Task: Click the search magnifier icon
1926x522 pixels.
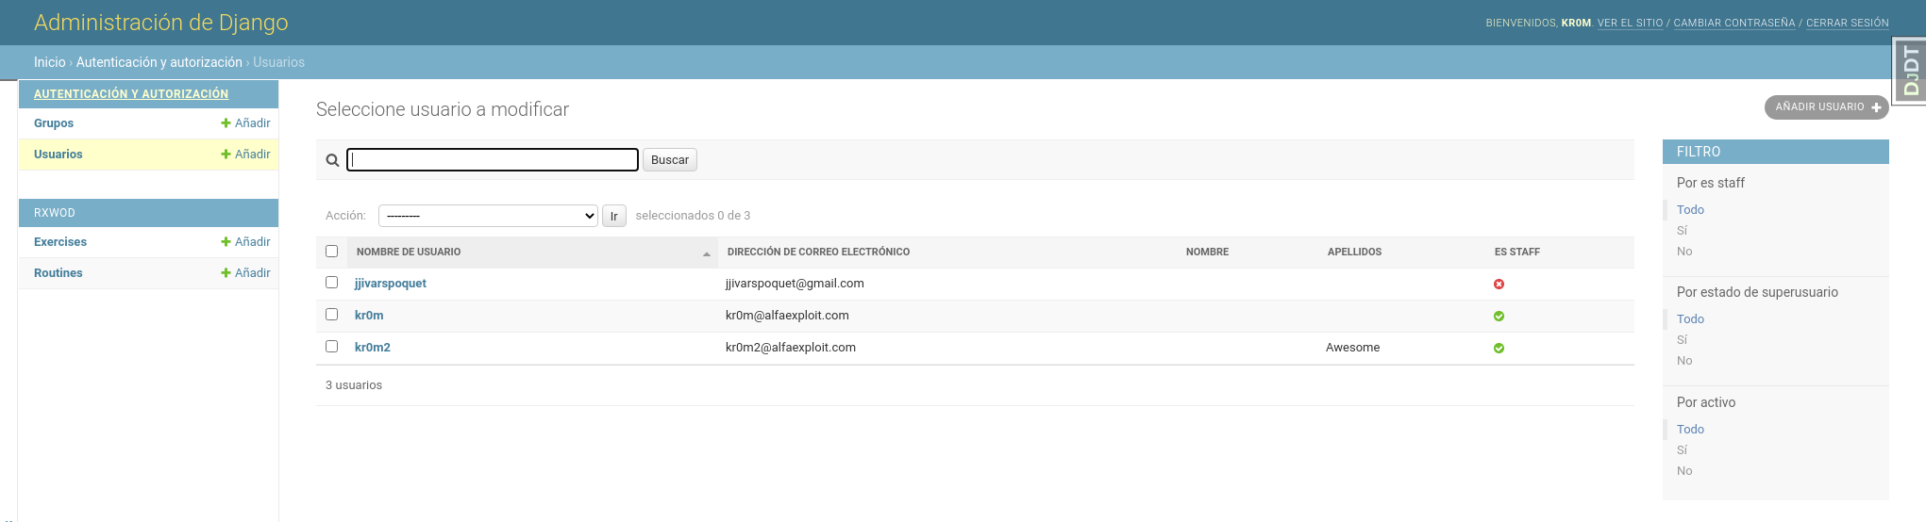Action: coord(332,160)
